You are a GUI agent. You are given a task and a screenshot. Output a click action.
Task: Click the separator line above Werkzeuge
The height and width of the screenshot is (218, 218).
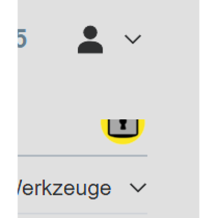tap(82, 156)
